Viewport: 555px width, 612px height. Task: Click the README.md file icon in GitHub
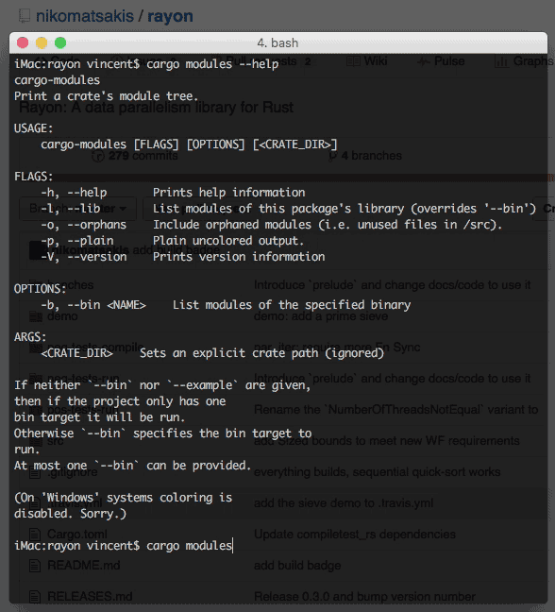pyautogui.click(x=35, y=566)
